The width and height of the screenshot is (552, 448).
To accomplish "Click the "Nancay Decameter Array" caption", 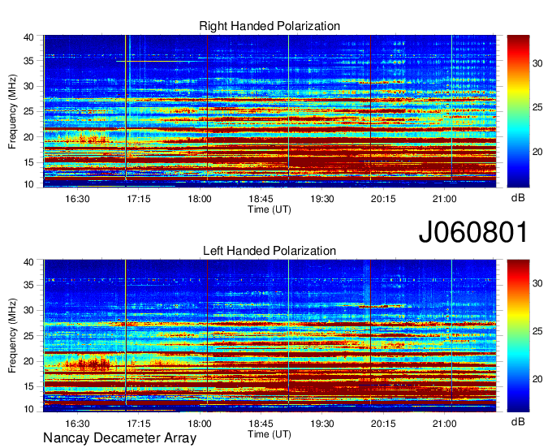I will coord(119,438).
